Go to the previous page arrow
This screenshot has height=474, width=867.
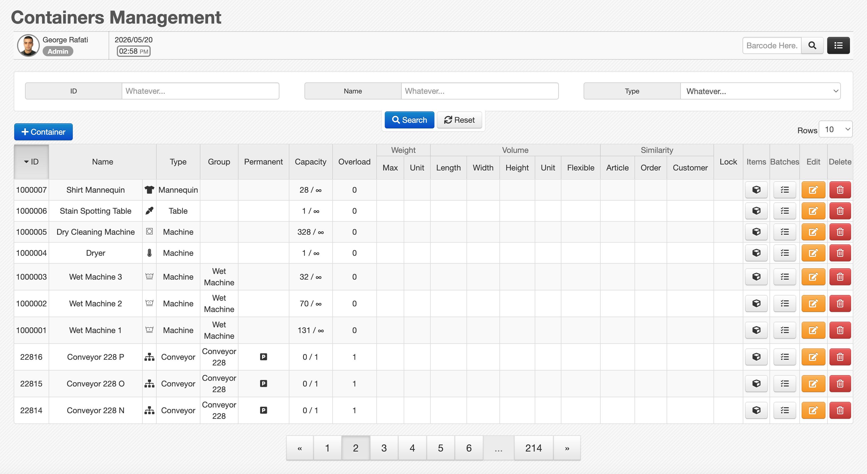pos(300,448)
